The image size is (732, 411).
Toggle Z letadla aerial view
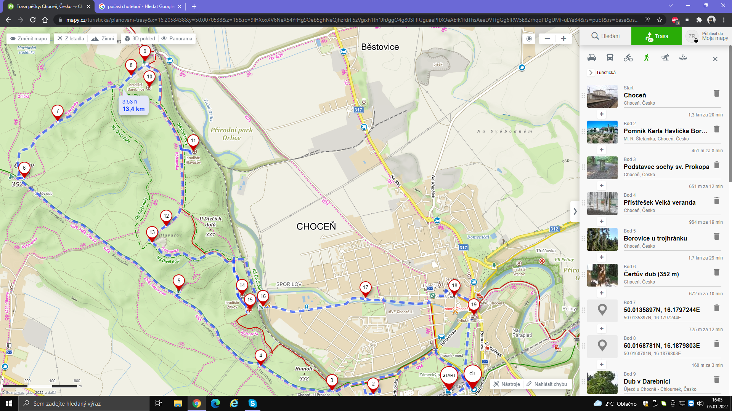point(71,38)
